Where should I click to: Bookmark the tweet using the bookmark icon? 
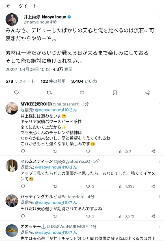[x=115, y=92]
